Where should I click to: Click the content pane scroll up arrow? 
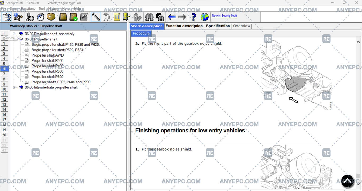pyautogui.click(x=358, y=42)
